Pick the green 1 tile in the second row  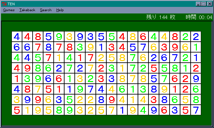coord(196,47)
